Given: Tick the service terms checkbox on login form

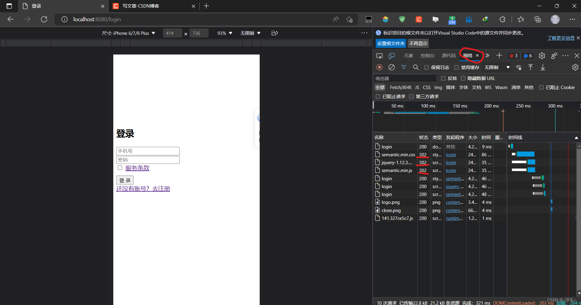Looking at the screenshot, I should tap(120, 168).
